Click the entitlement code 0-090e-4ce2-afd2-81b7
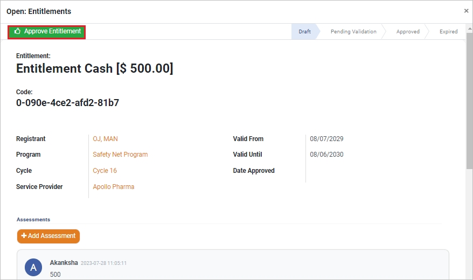473x280 pixels. [67, 103]
